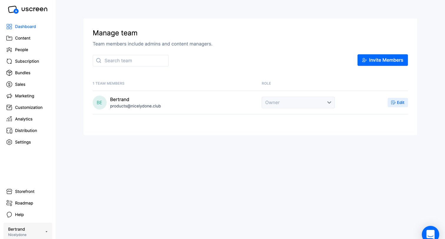Click the Bertrand member name
This screenshot has width=445, height=239.
click(119, 100)
